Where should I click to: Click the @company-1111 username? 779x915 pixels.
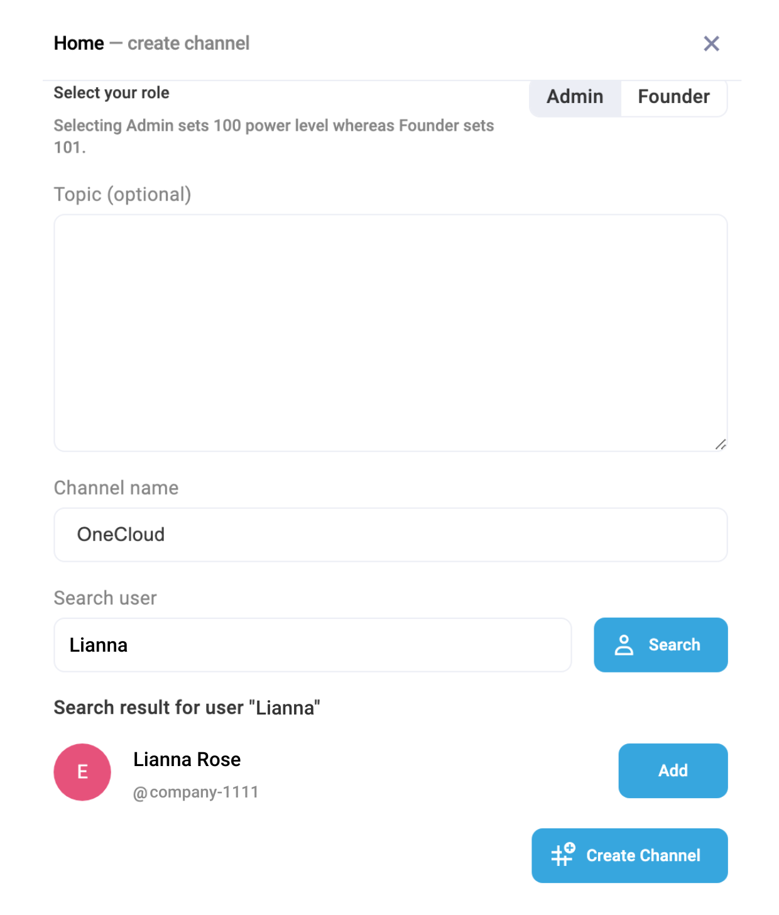(x=196, y=792)
